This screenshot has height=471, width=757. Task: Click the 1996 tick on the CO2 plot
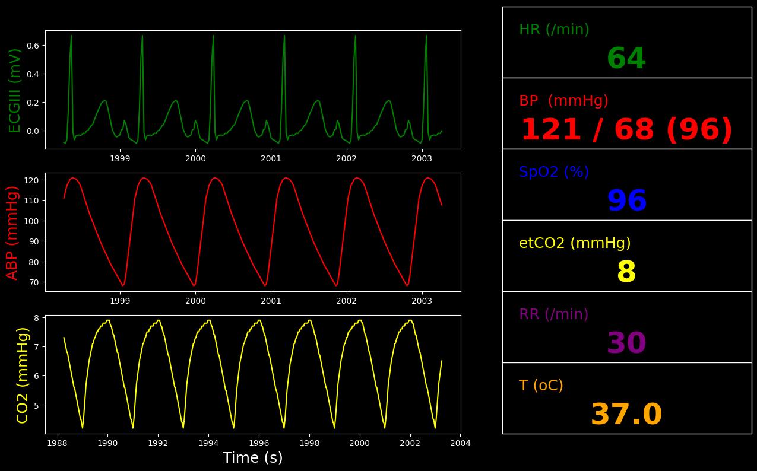[x=259, y=443]
